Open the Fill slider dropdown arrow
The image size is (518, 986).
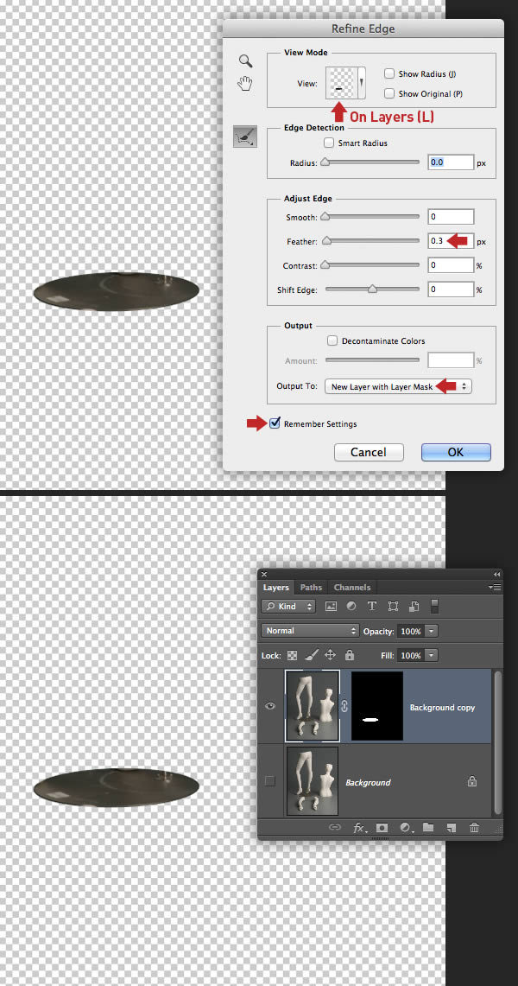(432, 655)
